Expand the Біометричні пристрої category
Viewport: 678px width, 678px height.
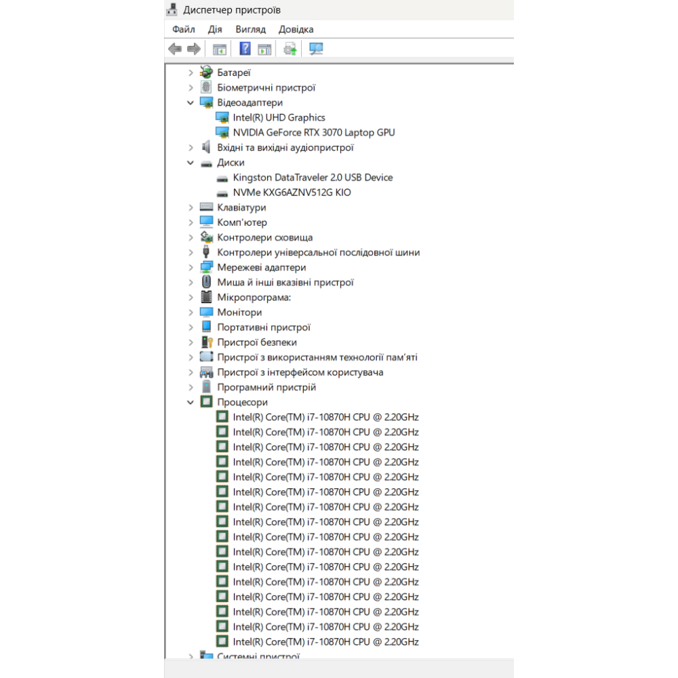(x=191, y=87)
